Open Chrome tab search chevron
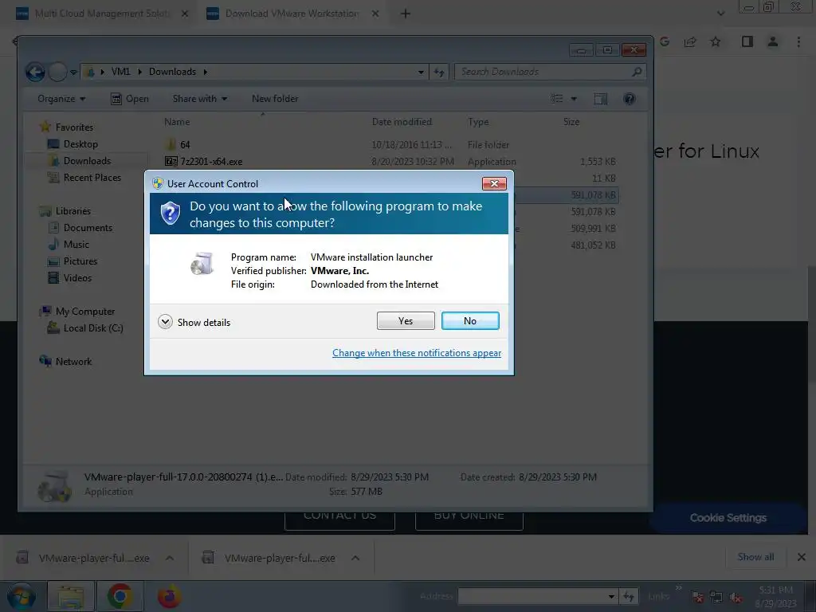The image size is (816, 612). pyautogui.click(x=720, y=14)
